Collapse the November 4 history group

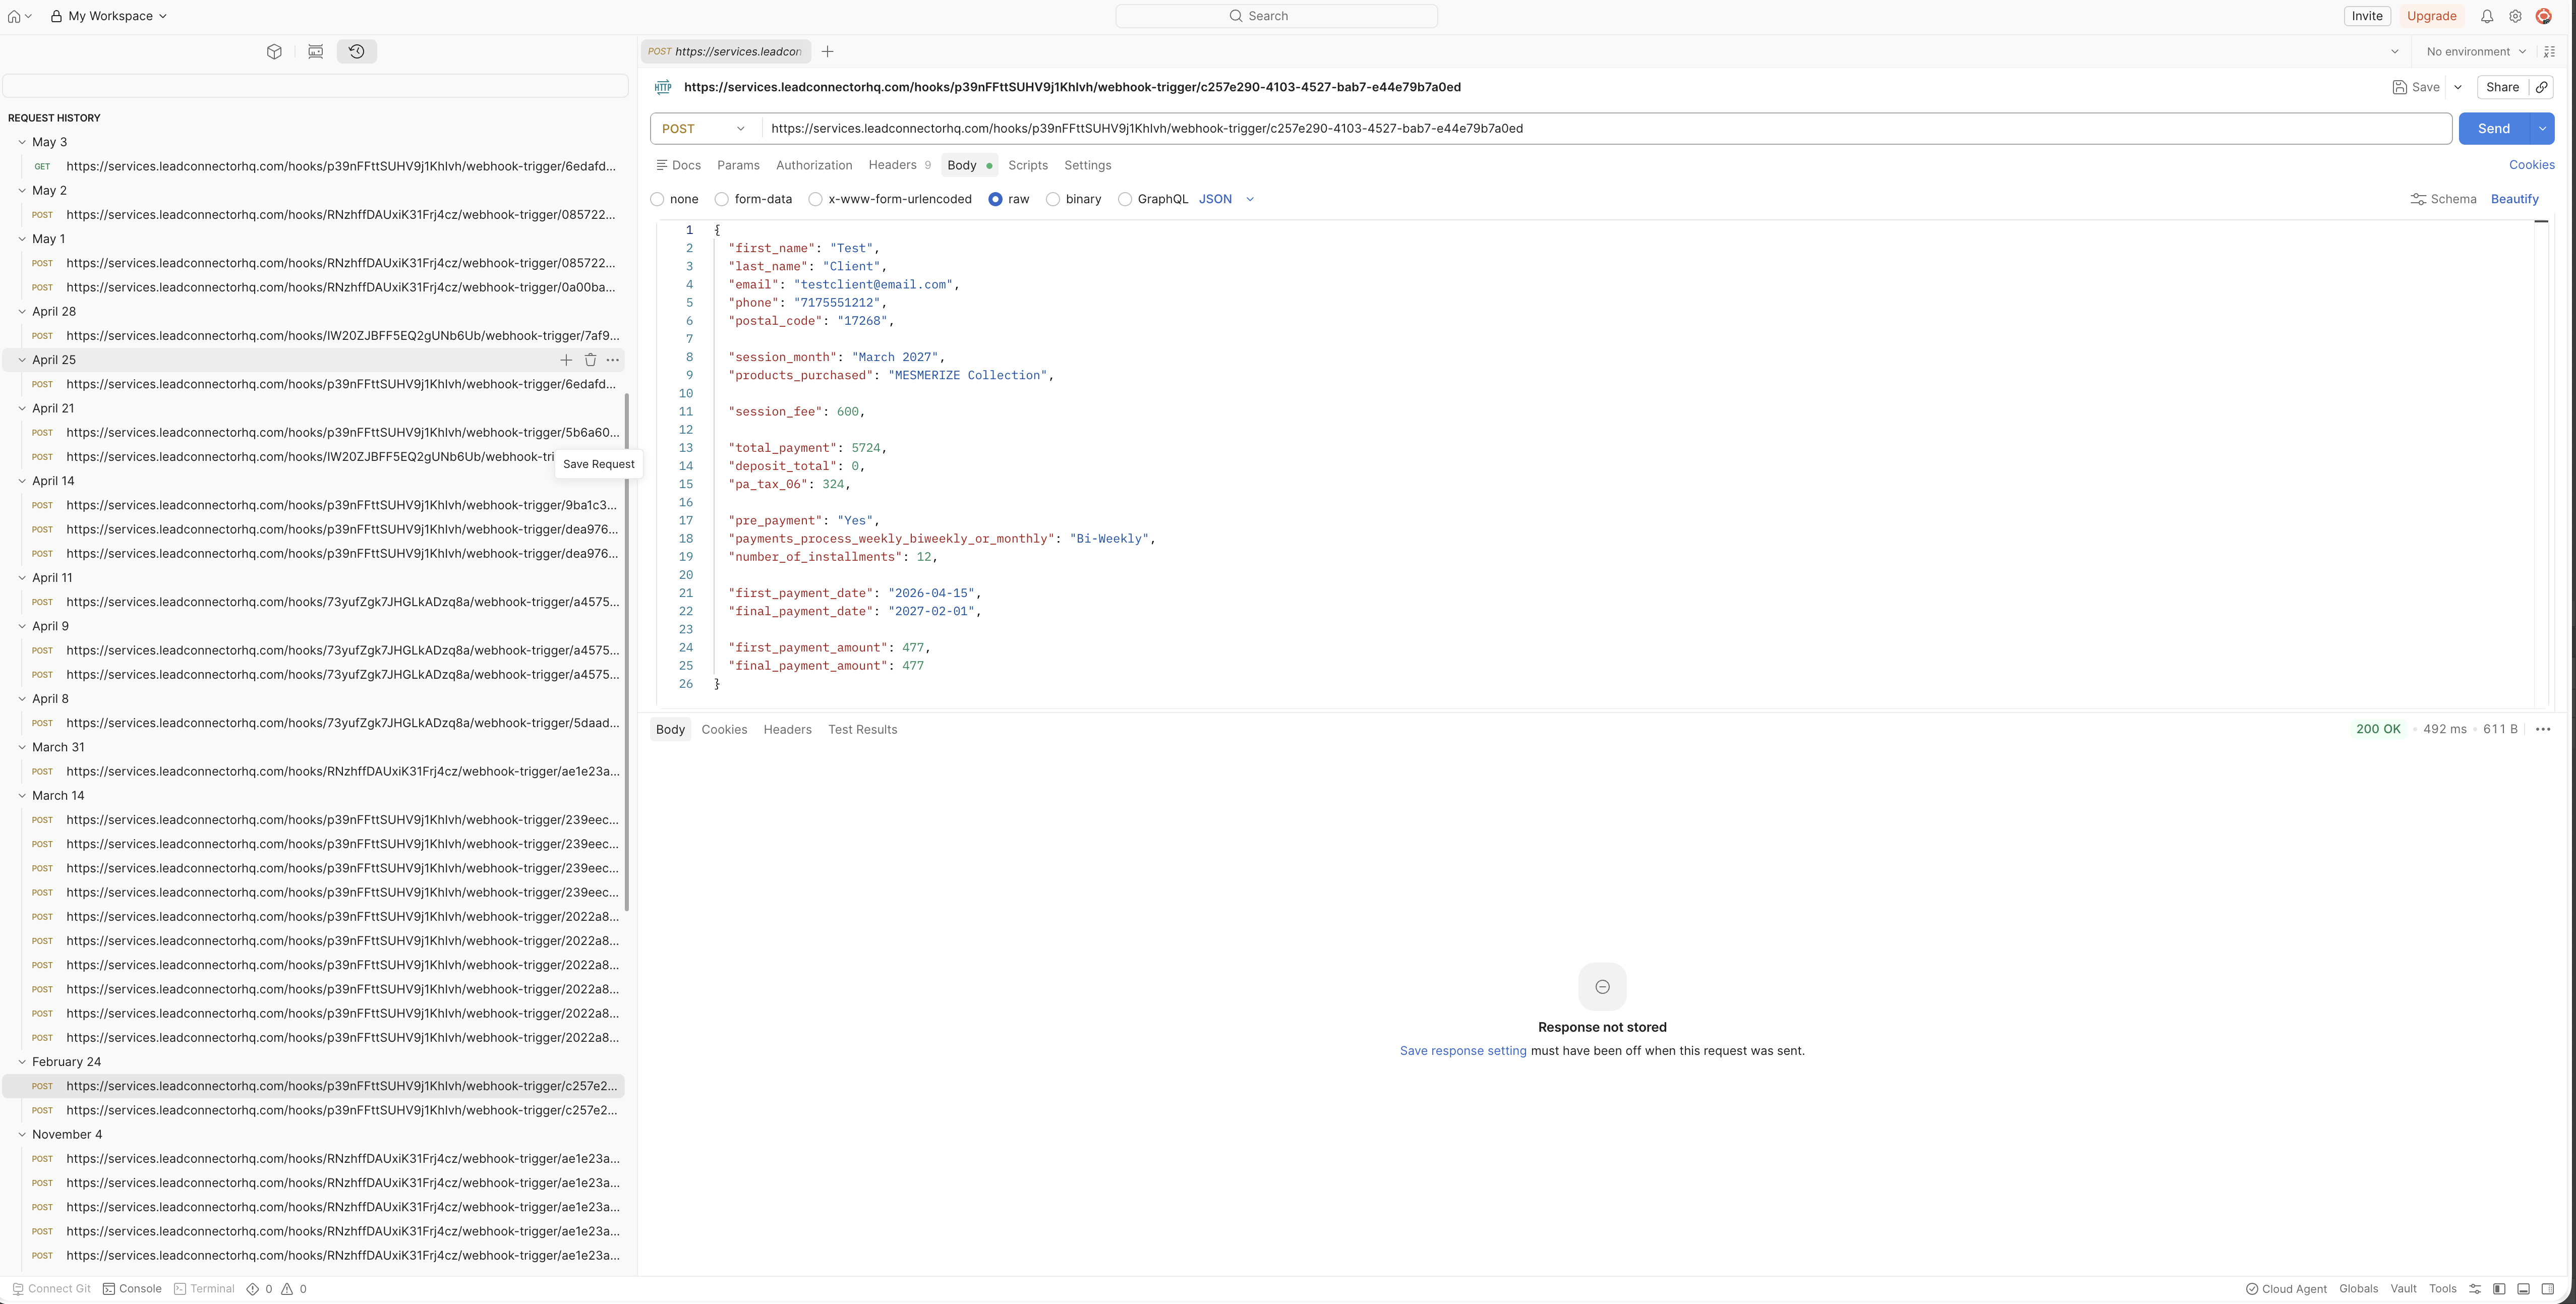click(22, 1135)
